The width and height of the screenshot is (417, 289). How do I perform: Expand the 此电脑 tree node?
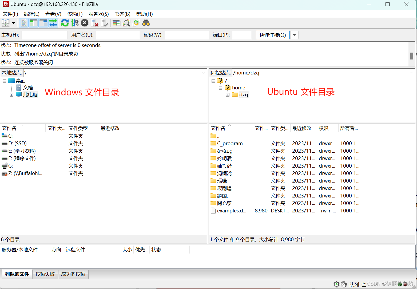tap(11, 95)
